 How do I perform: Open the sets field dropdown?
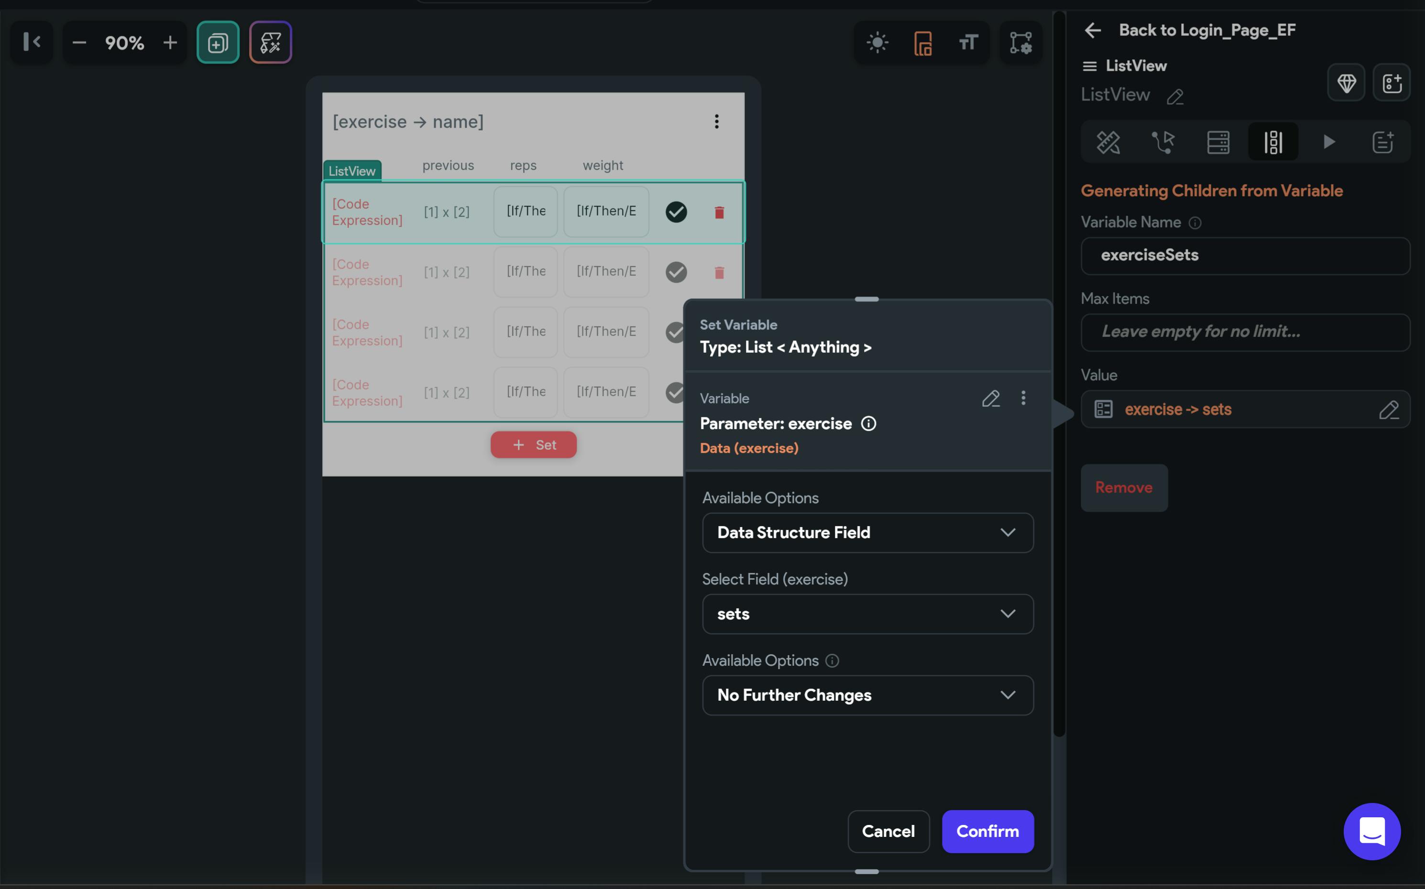[x=867, y=614]
